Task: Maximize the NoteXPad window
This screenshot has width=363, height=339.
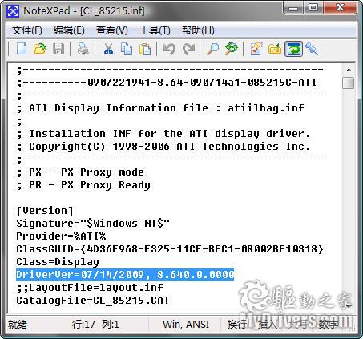Action: point(313,8)
